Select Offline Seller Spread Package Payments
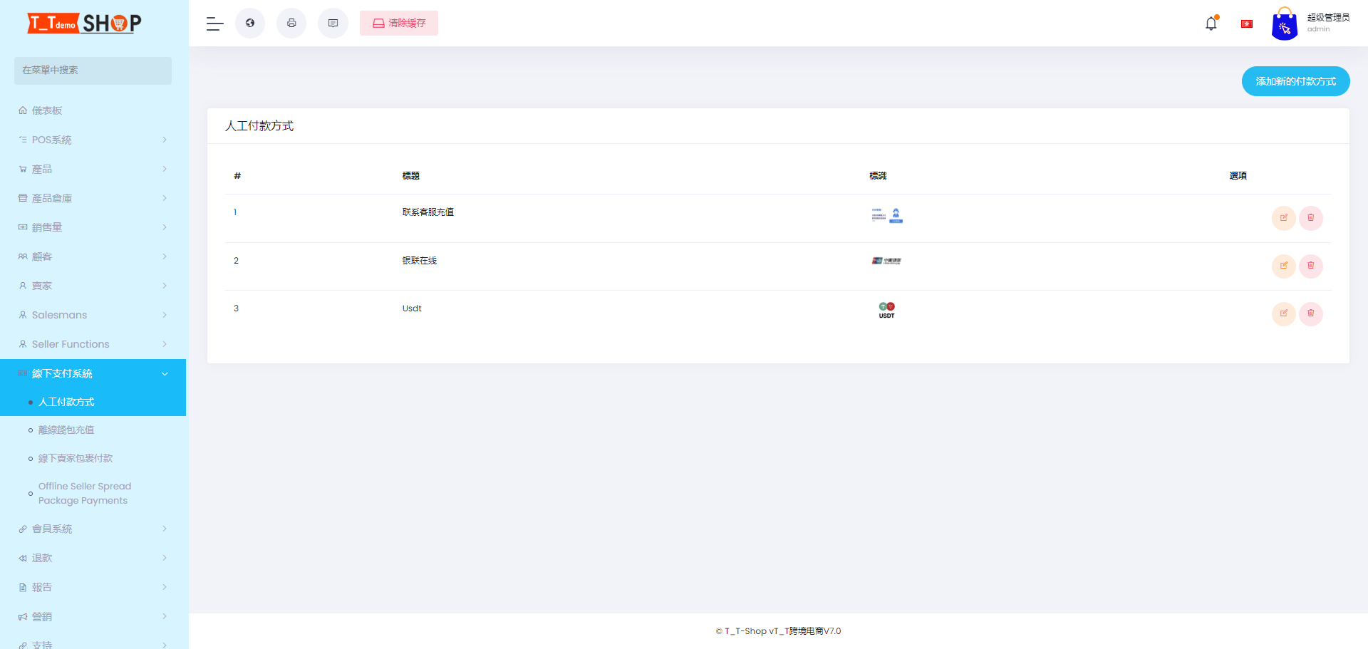 [84, 493]
